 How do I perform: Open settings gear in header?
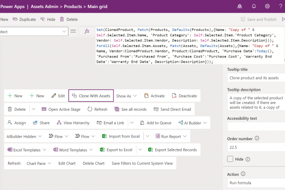click(267, 6)
